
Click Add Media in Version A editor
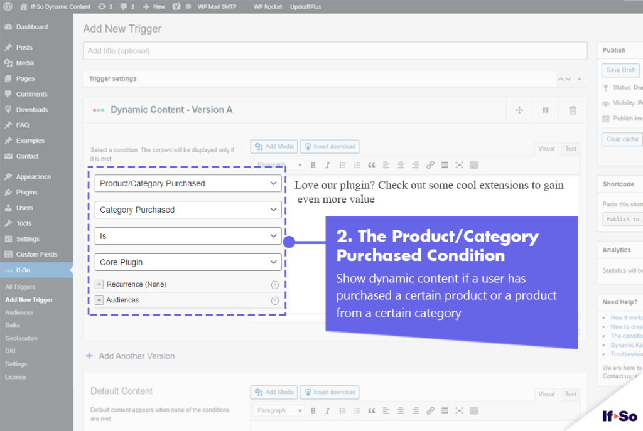click(274, 147)
